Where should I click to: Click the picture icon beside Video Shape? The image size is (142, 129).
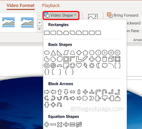coord(93,17)
